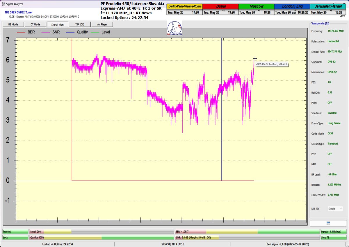Switch to the DT Mode tab

(35, 24)
